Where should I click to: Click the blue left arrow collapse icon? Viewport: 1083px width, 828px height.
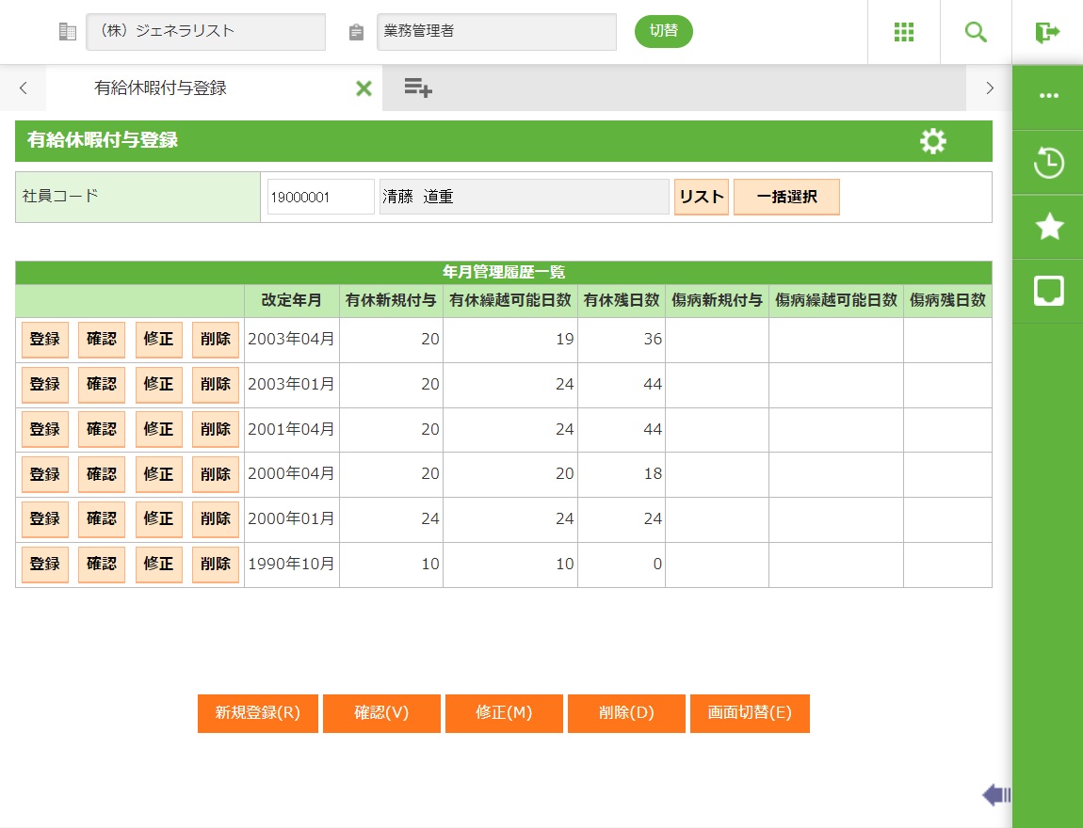[995, 795]
